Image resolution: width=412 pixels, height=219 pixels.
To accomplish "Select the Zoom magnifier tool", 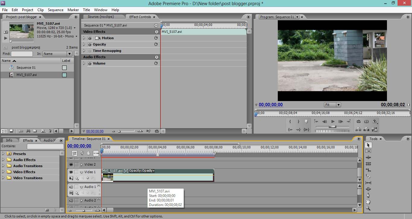I will point(368,208).
